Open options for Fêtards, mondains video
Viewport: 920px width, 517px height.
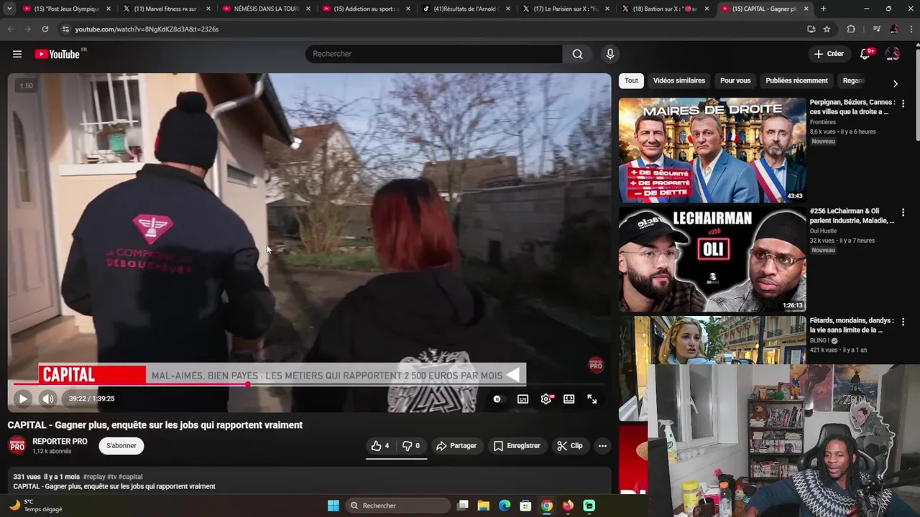tap(903, 322)
